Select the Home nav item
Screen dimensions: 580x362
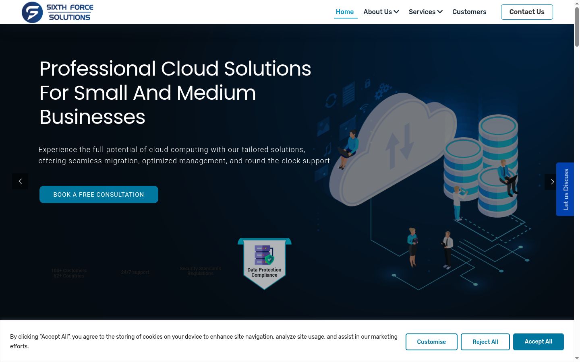tap(345, 12)
